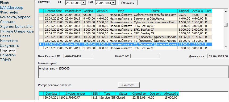Click Показать button next to payment dates
This screenshot has width=229, height=102.
(128, 3)
